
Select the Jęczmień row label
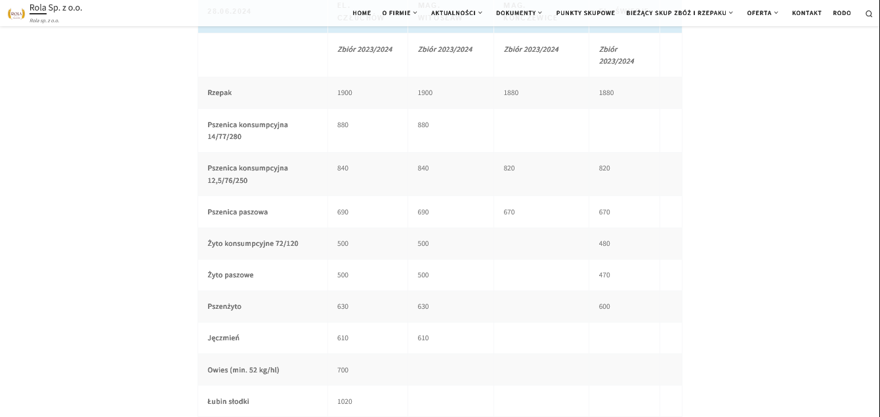(x=223, y=338)
